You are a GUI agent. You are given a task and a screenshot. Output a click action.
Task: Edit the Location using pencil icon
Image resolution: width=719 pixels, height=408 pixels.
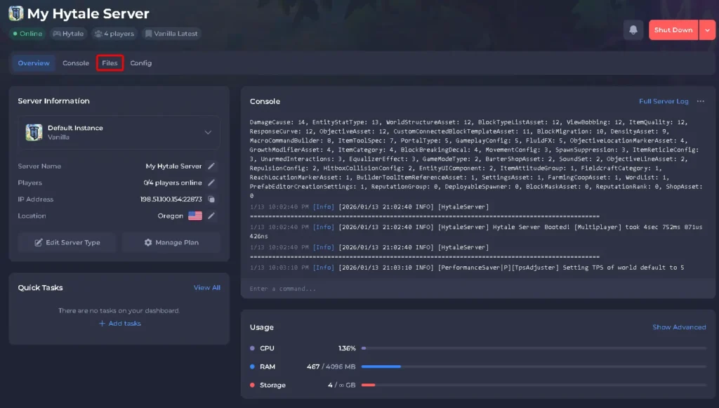(211, 216)
